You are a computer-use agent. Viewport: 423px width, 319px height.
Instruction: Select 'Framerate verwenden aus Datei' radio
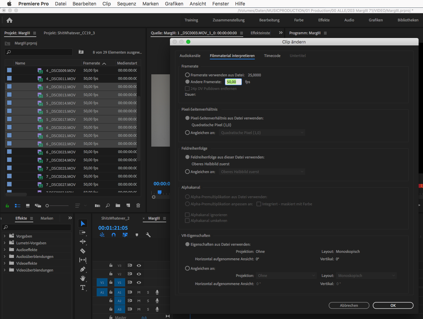coord(187,75)
